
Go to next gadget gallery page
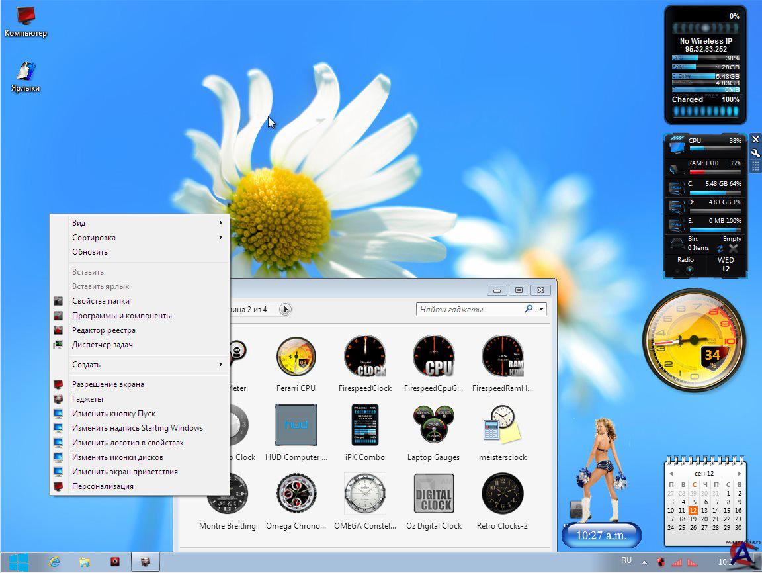pyautogui.click(x=285, y=309)
